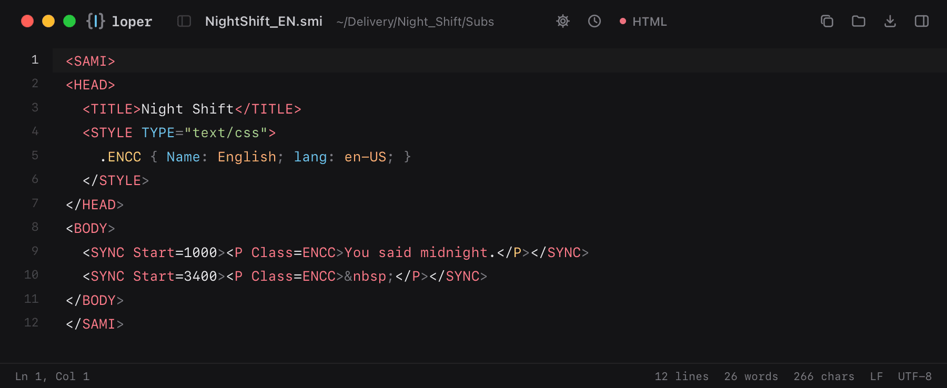
Task: Click the download icon
Action: 890,21
